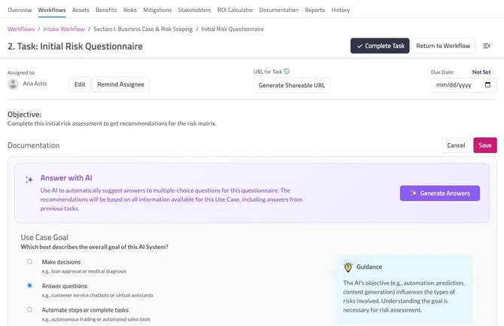Open the side panel menu icon
The width and height of the screenshot is (504, 326).
tap(487, 46)
